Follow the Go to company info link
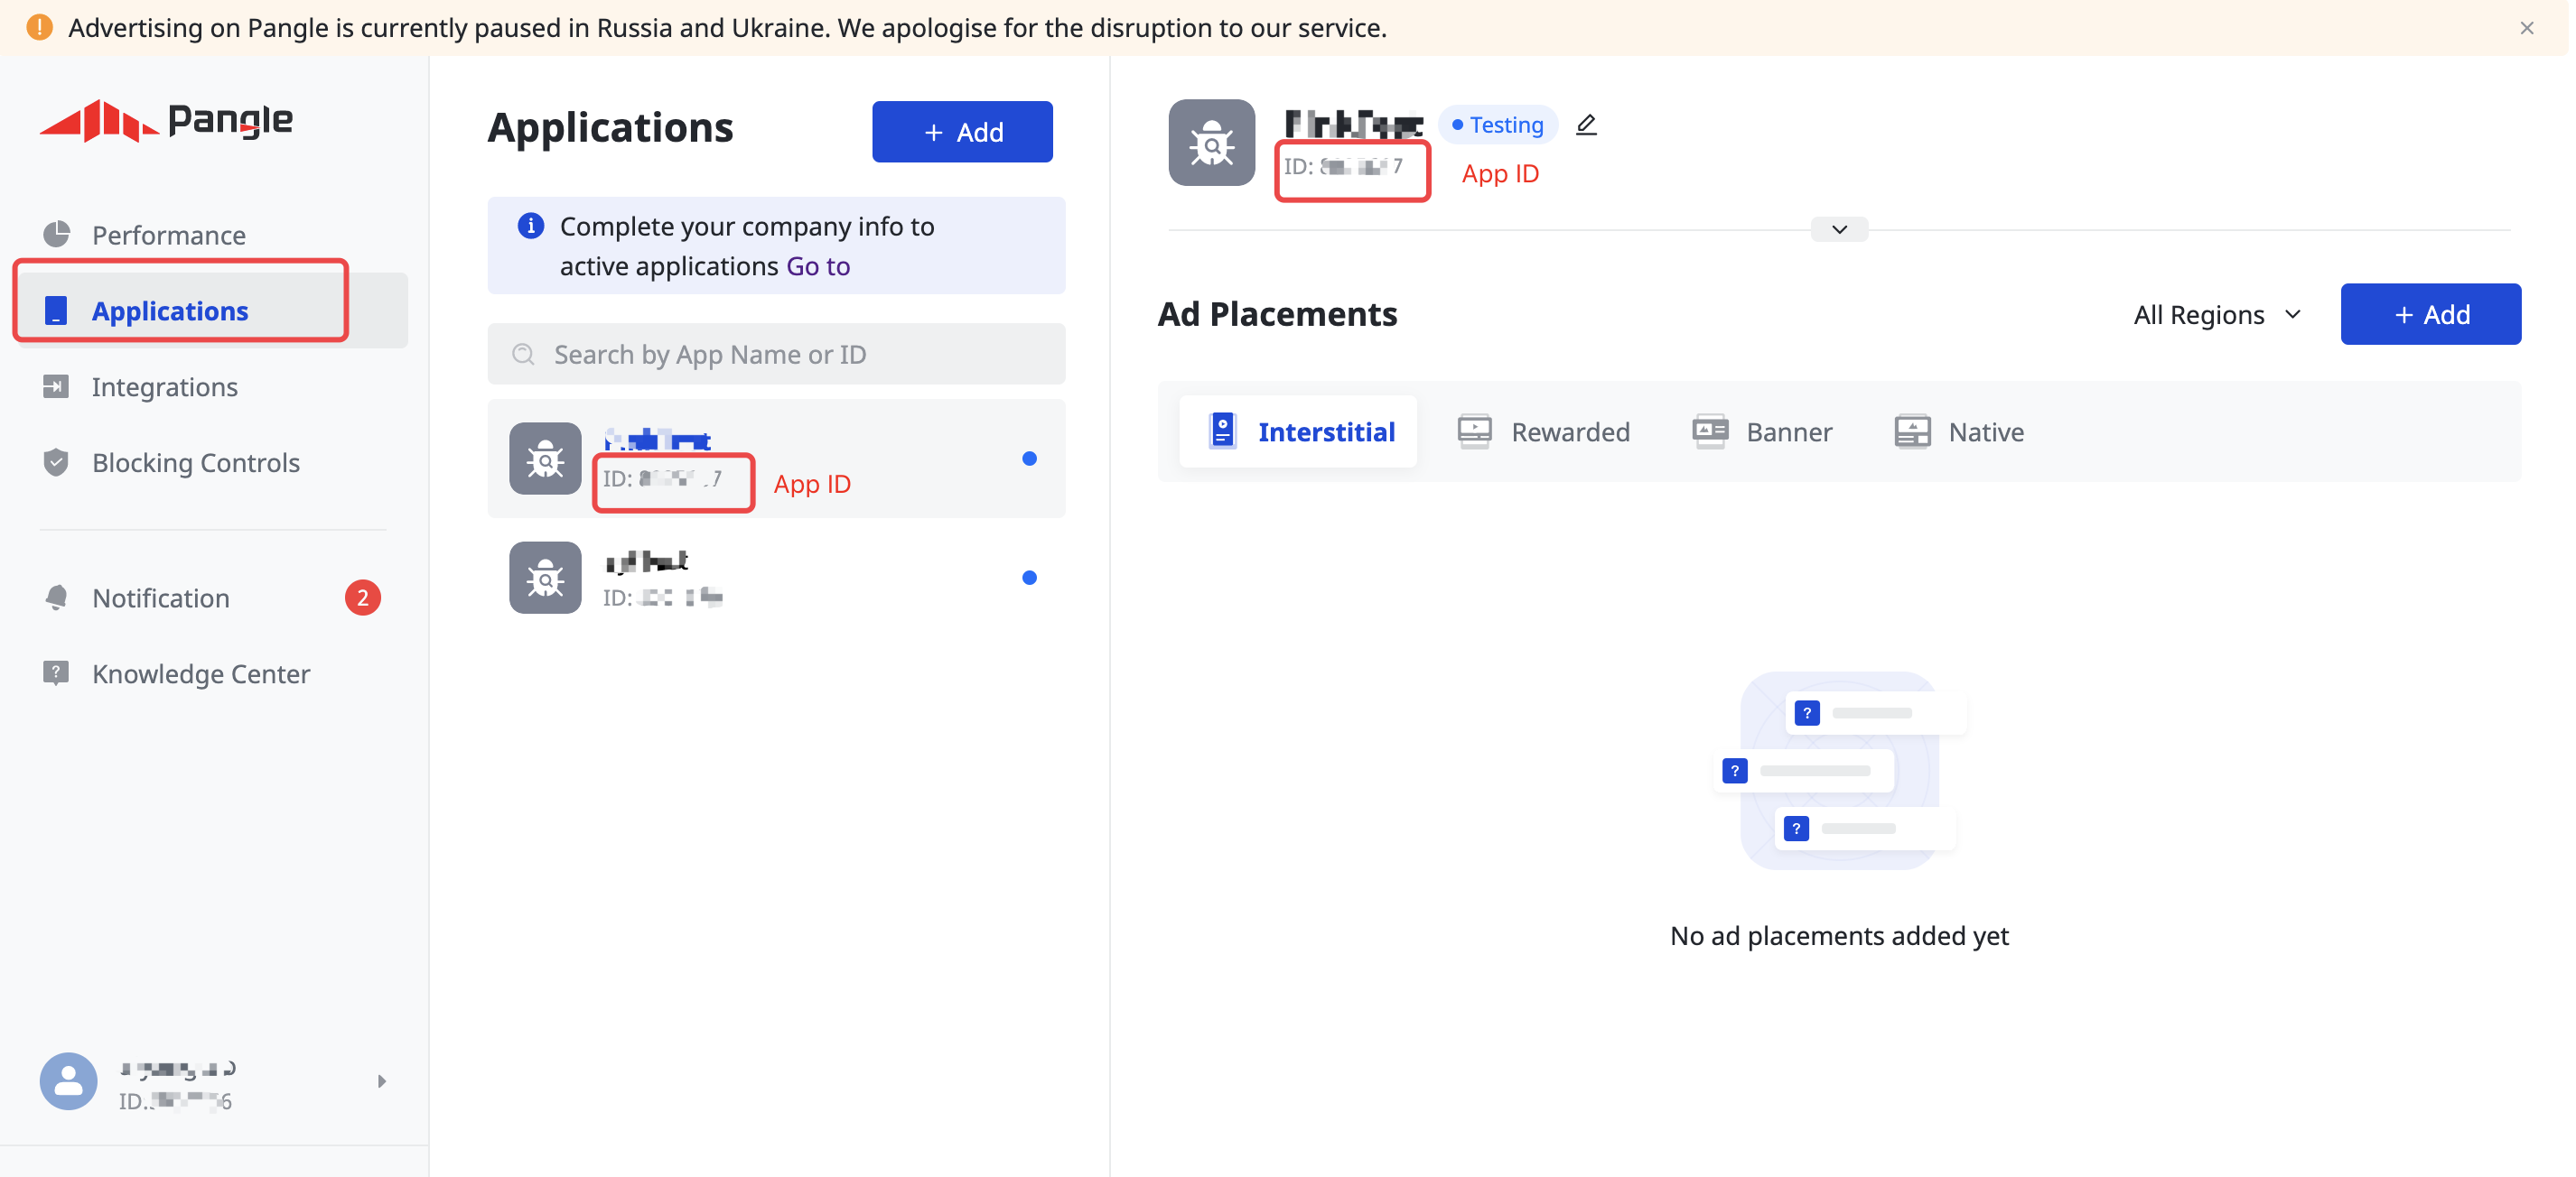2576x1177 pixels. [x=817, y=267]
